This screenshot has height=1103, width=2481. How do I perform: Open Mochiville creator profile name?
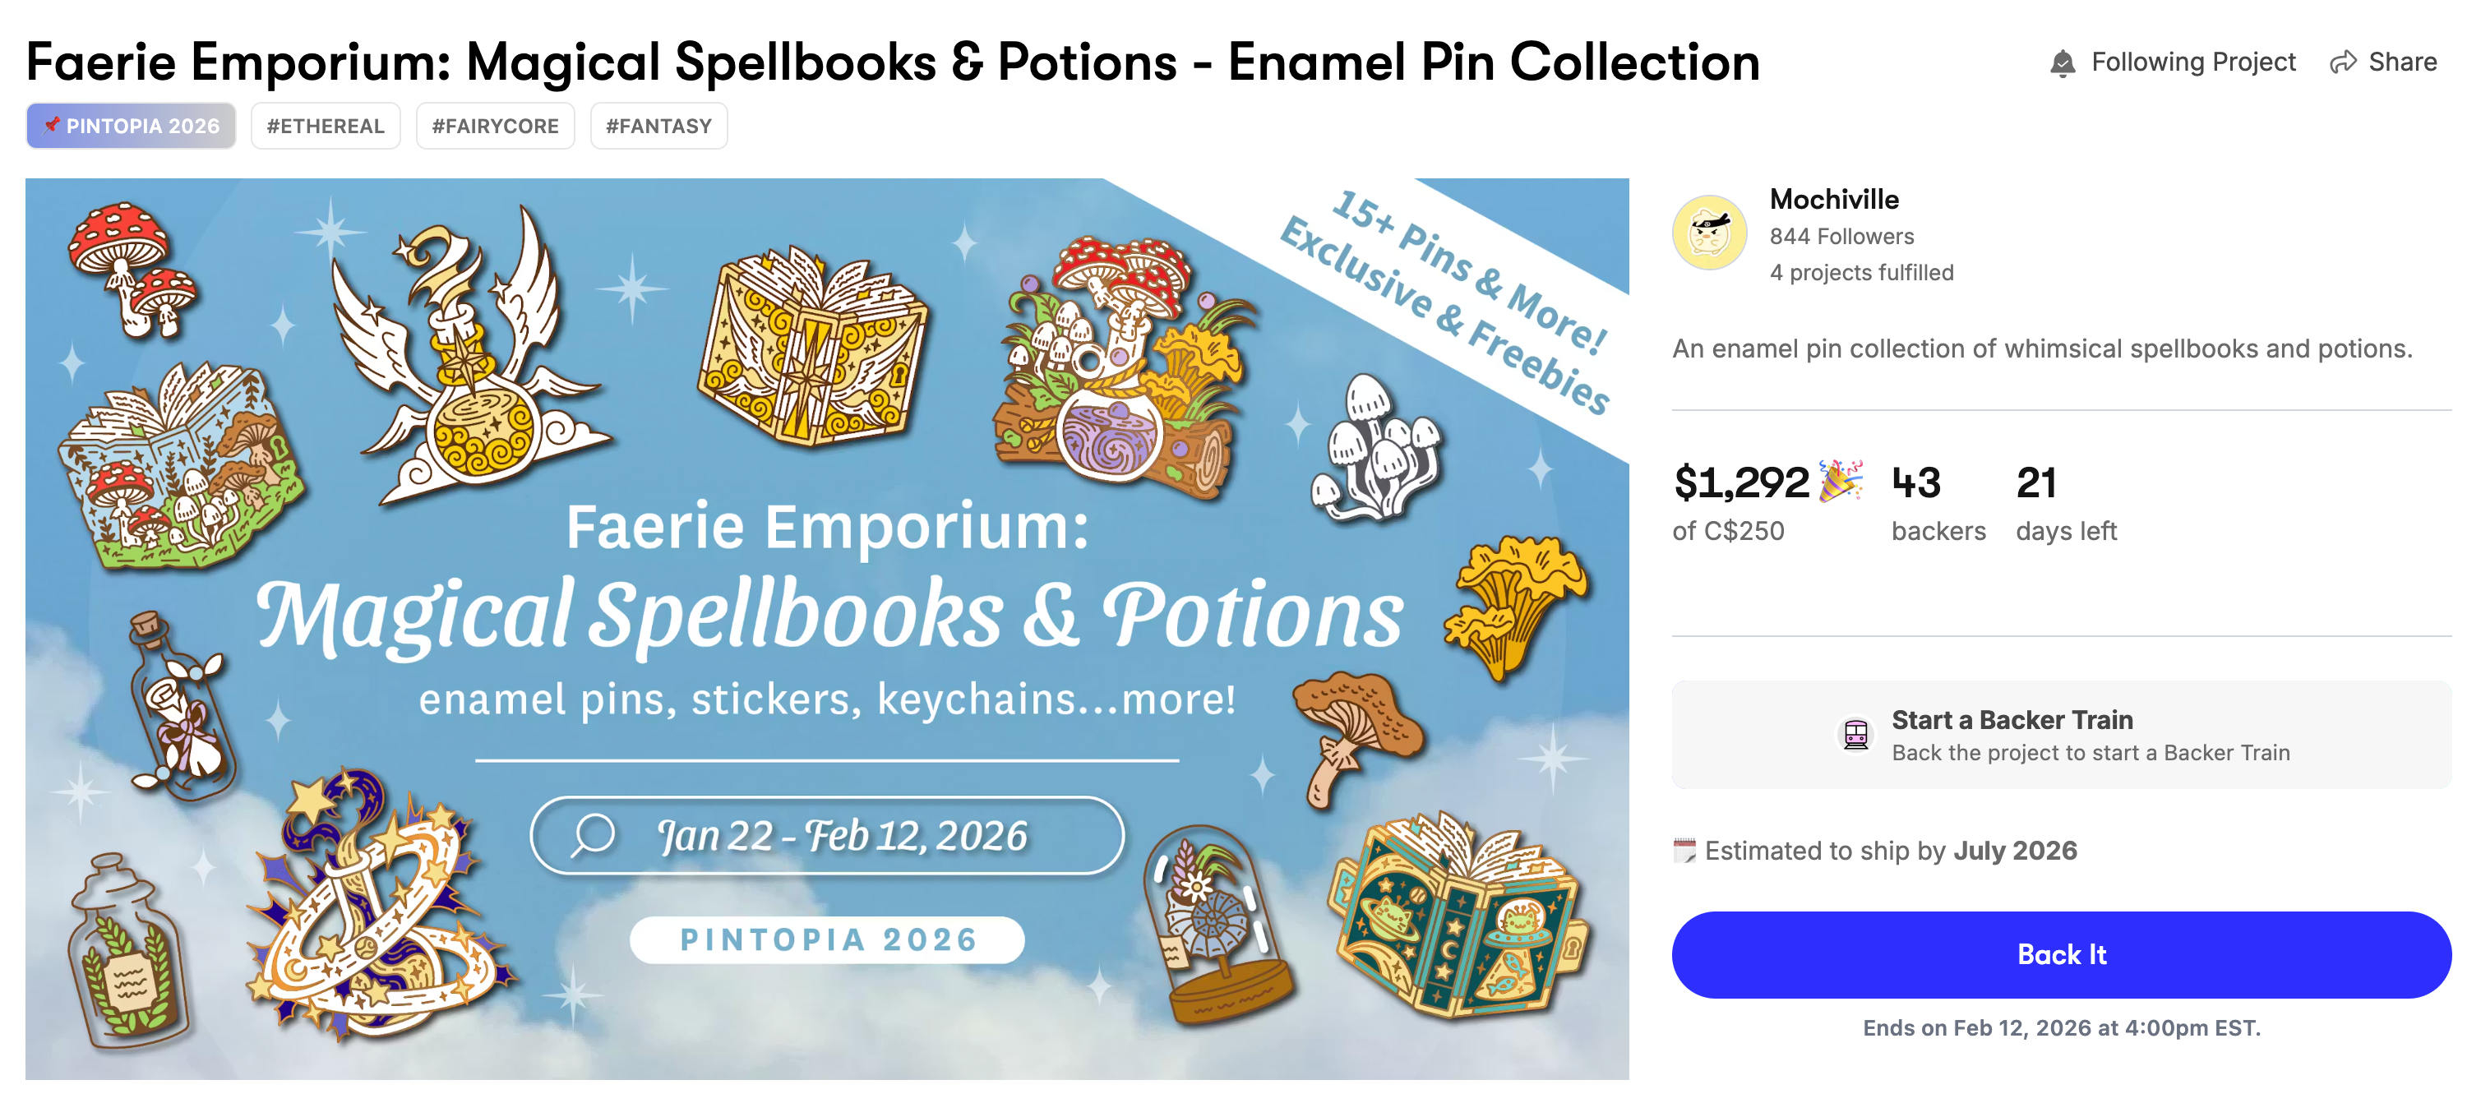click(1834, 200)
